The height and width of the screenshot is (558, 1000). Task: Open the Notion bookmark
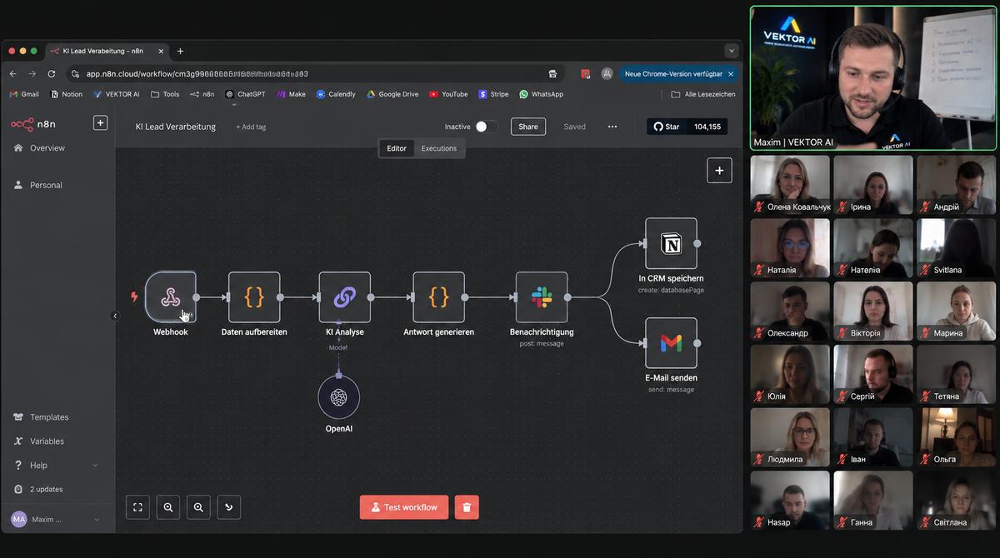[67, 94]
